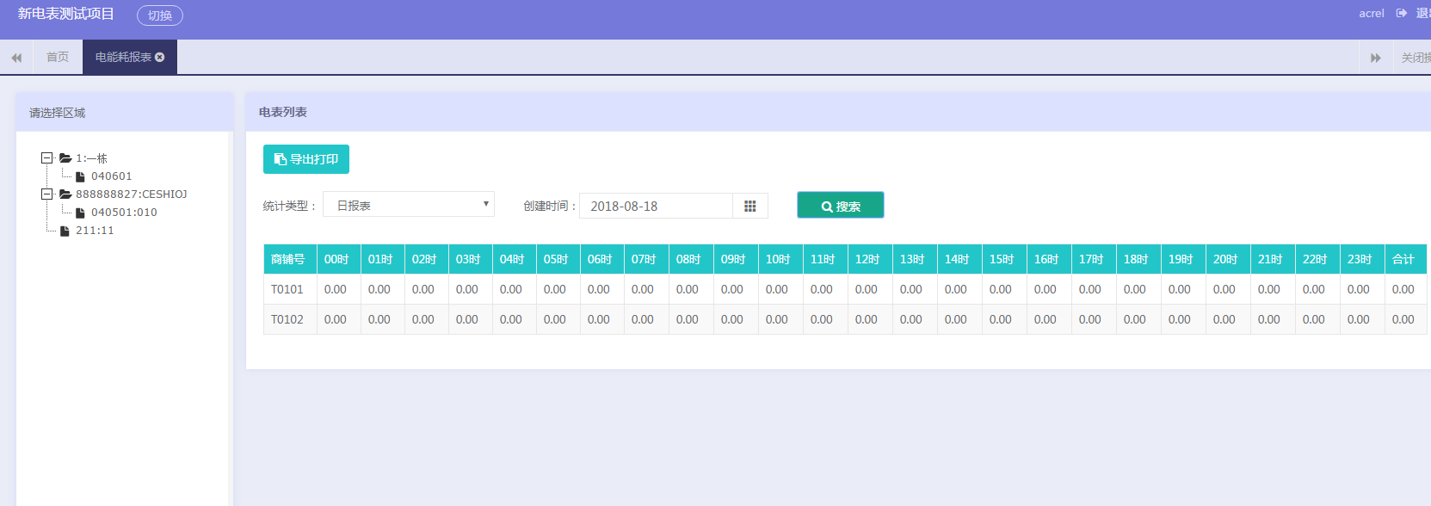
Task: Click the folder icon for 888888827:CESHIOJ
Action: (x=65, y=194)
